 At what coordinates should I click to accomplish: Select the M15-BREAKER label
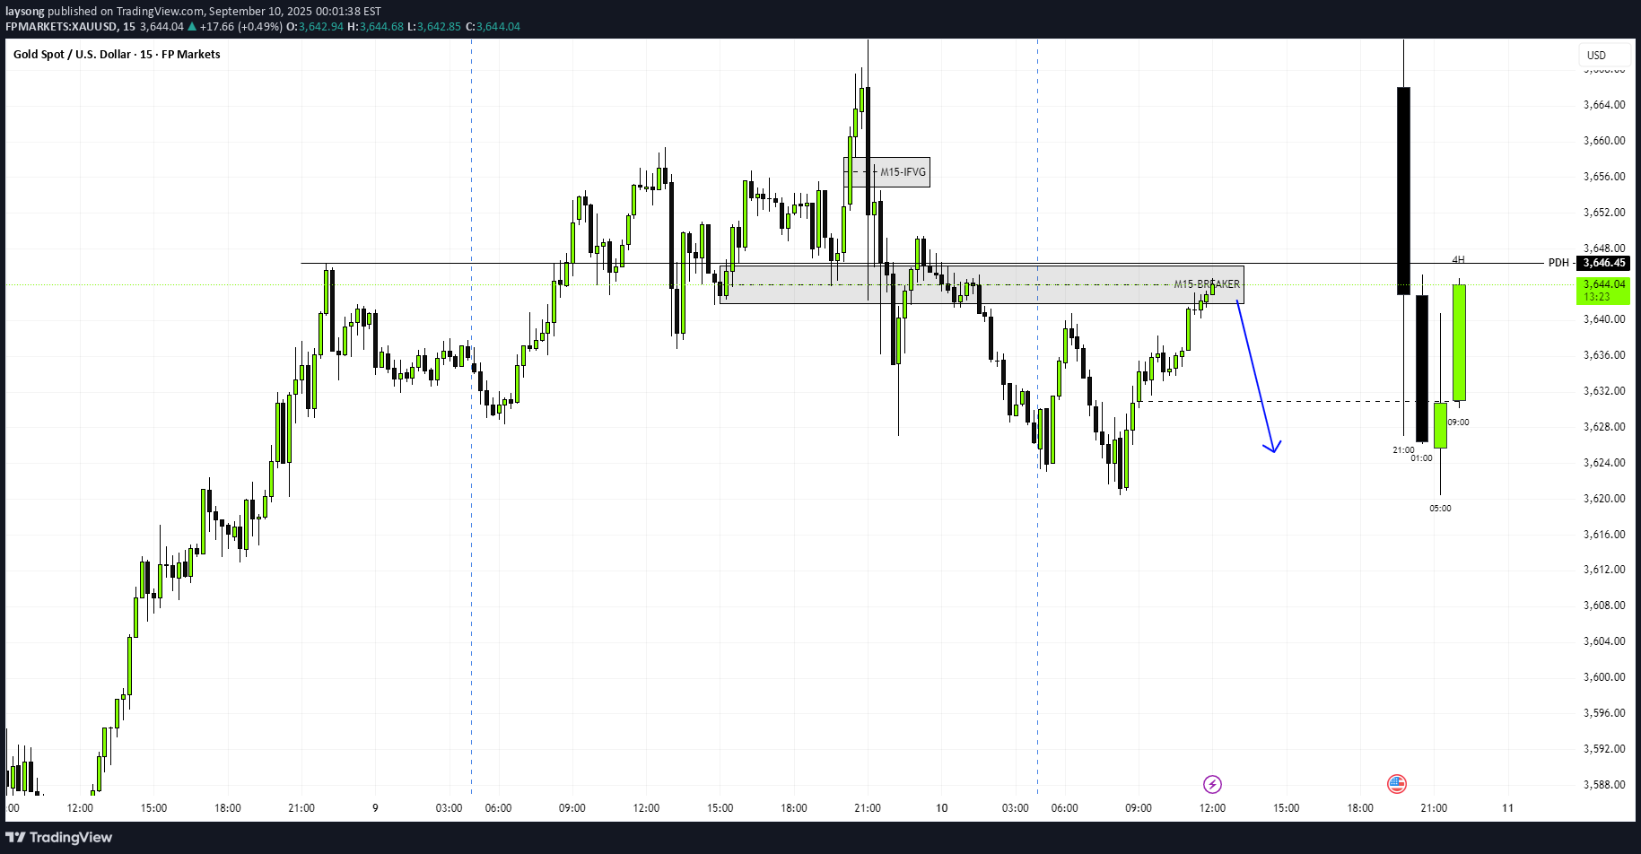tap(1207, 284)
